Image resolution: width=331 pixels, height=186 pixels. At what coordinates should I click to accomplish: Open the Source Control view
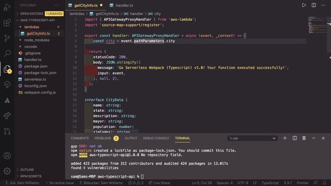(x=7, y=38)
